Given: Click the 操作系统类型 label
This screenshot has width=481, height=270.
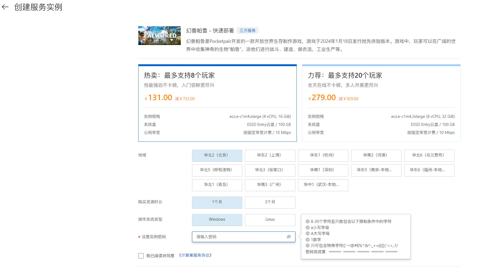Looking at the screenshot, I should click(150, 219).
